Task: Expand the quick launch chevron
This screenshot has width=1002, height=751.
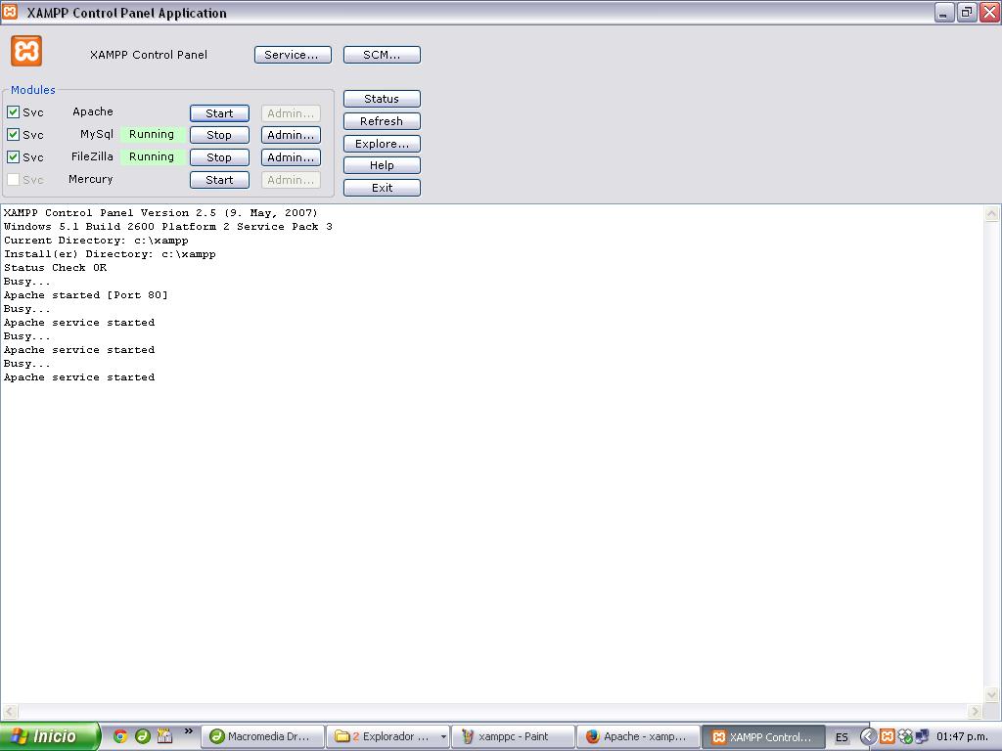Action: pyautogui.click(x=189, y=731)
